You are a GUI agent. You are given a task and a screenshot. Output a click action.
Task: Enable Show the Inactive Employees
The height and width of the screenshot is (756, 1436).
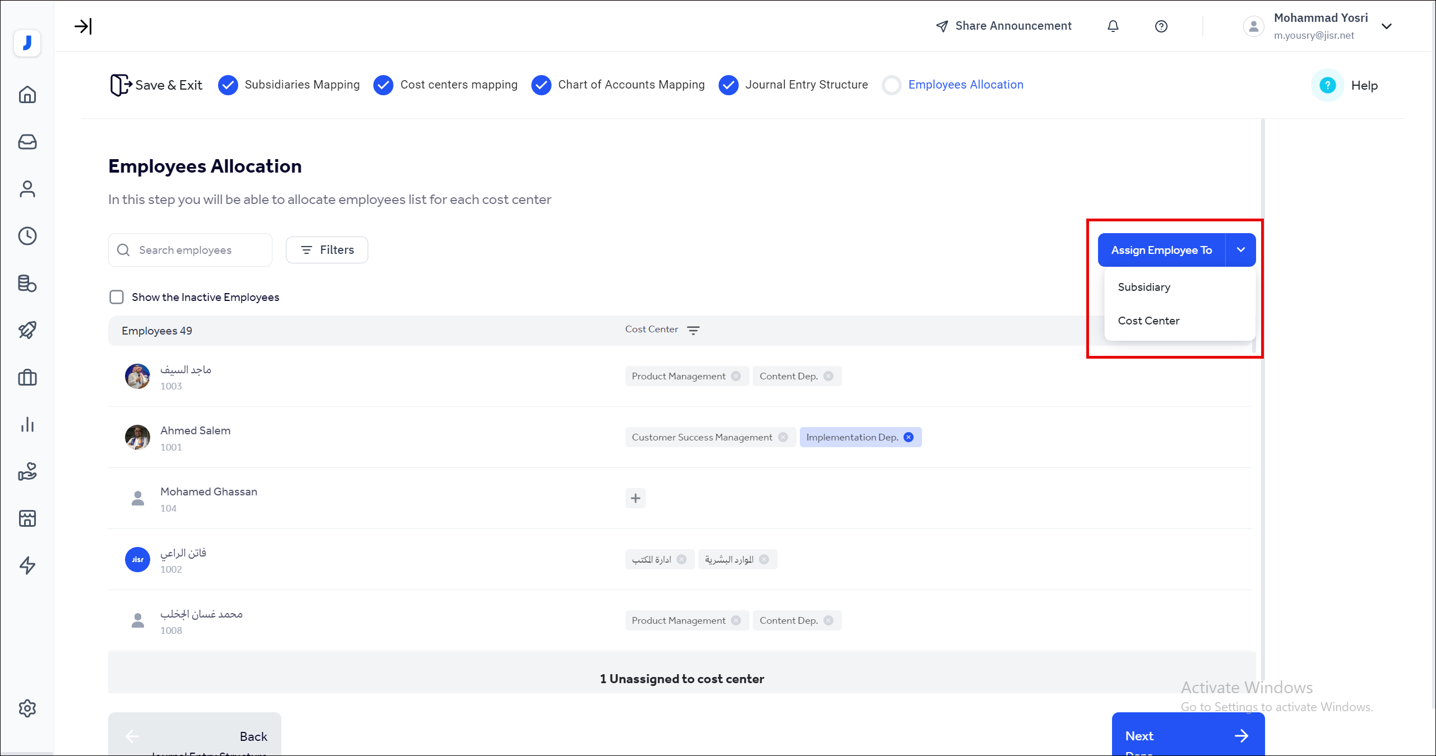116,297
